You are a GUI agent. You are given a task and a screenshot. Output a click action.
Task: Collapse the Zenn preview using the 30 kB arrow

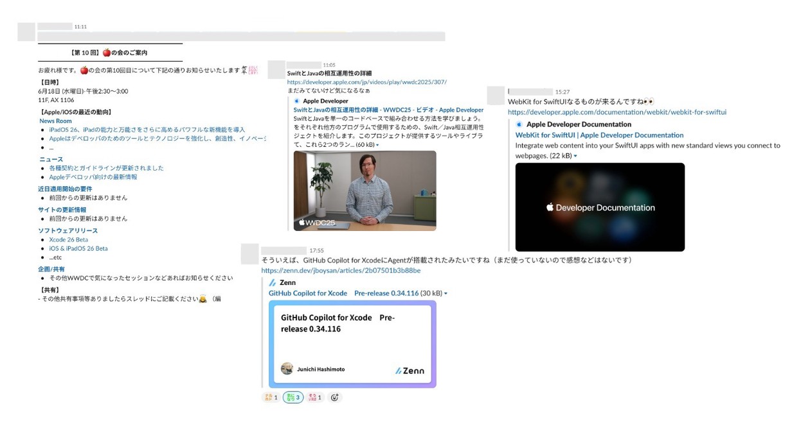[446, 294]
